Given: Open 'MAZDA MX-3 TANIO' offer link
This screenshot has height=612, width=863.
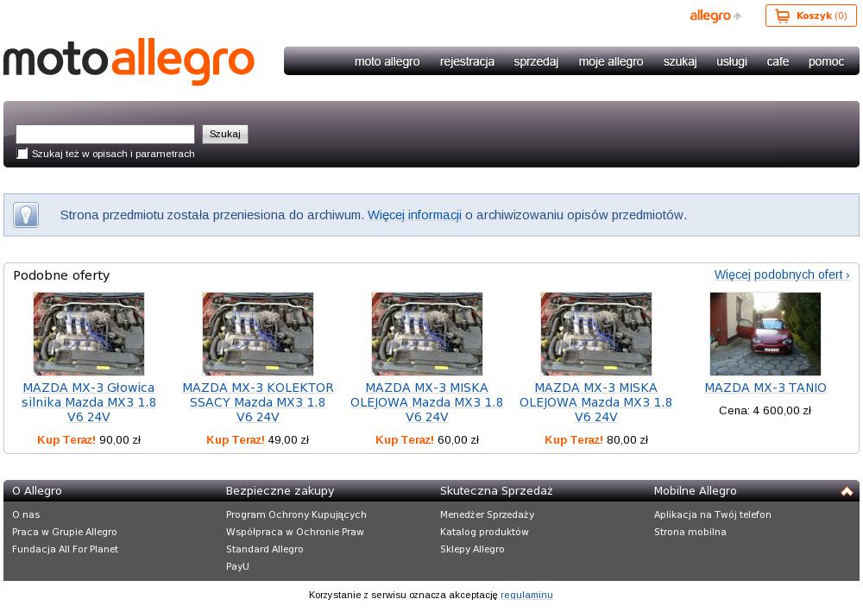Looking at the screenshot, I should pyautogui.click(x=765, y=388).
